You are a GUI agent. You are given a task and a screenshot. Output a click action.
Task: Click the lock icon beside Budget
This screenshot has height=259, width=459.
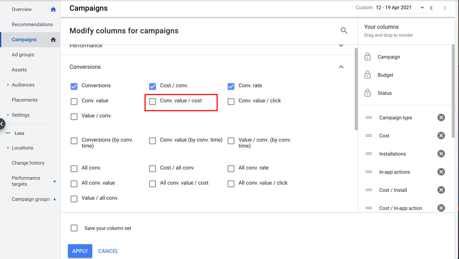pyautogui.click(x=368, y=75)
